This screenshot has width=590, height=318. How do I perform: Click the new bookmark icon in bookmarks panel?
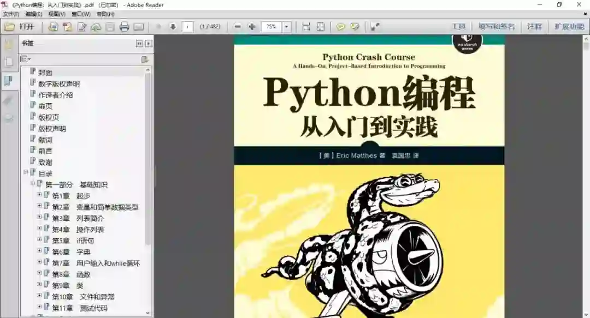pyautogui.click(x=144, y=59)
